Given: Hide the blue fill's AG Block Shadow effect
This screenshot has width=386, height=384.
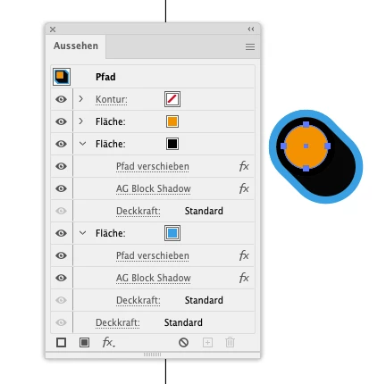Looking at the screenshot, I should [61, 278].
